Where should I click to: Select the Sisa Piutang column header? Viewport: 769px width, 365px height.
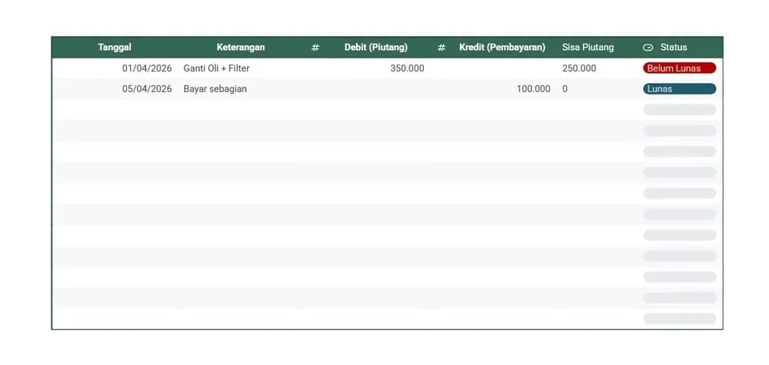588,48
